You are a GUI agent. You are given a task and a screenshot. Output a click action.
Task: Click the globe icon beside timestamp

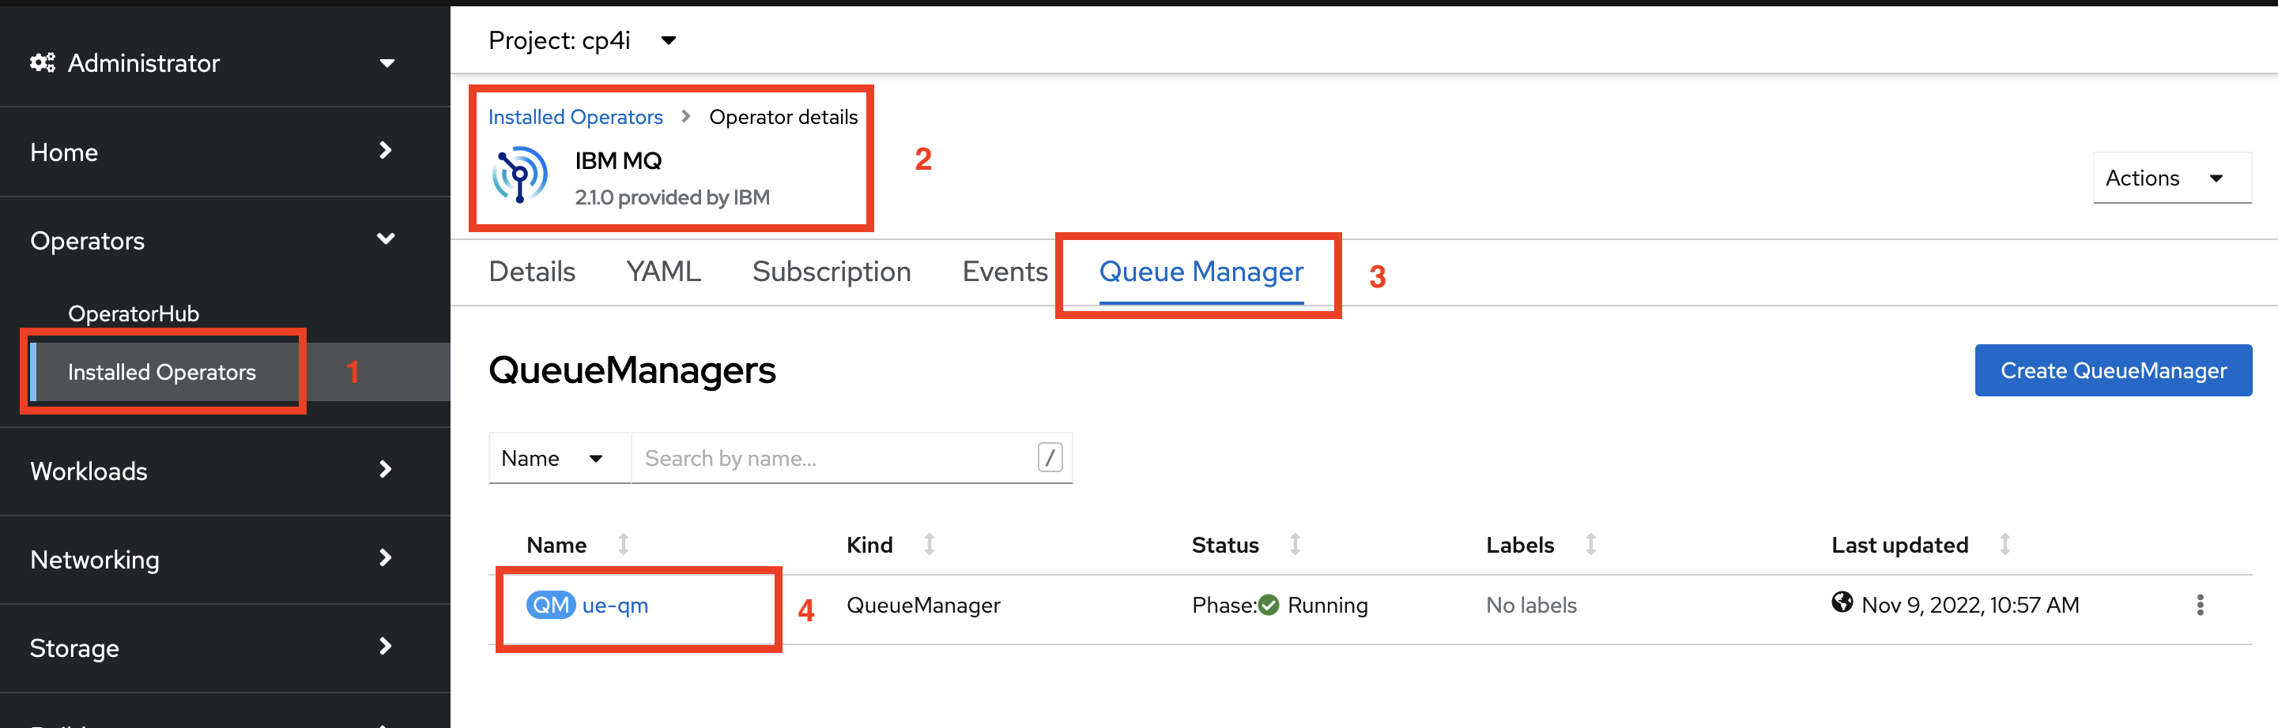1842,602
